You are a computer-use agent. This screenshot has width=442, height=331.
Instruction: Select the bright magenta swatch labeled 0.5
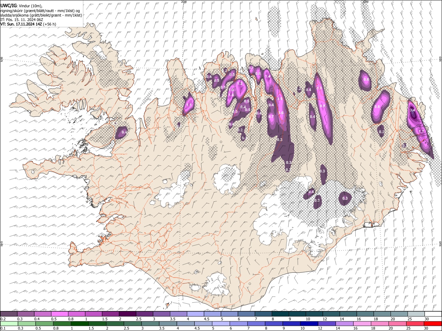[x=59, y=314]
